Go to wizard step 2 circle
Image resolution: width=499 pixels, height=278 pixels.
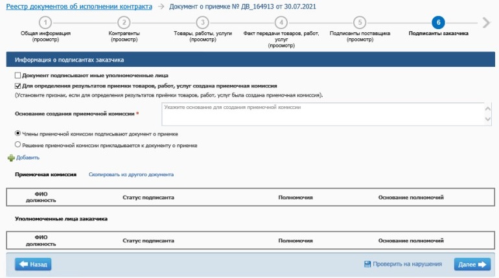pyautogui.click(x=124, y=23)
